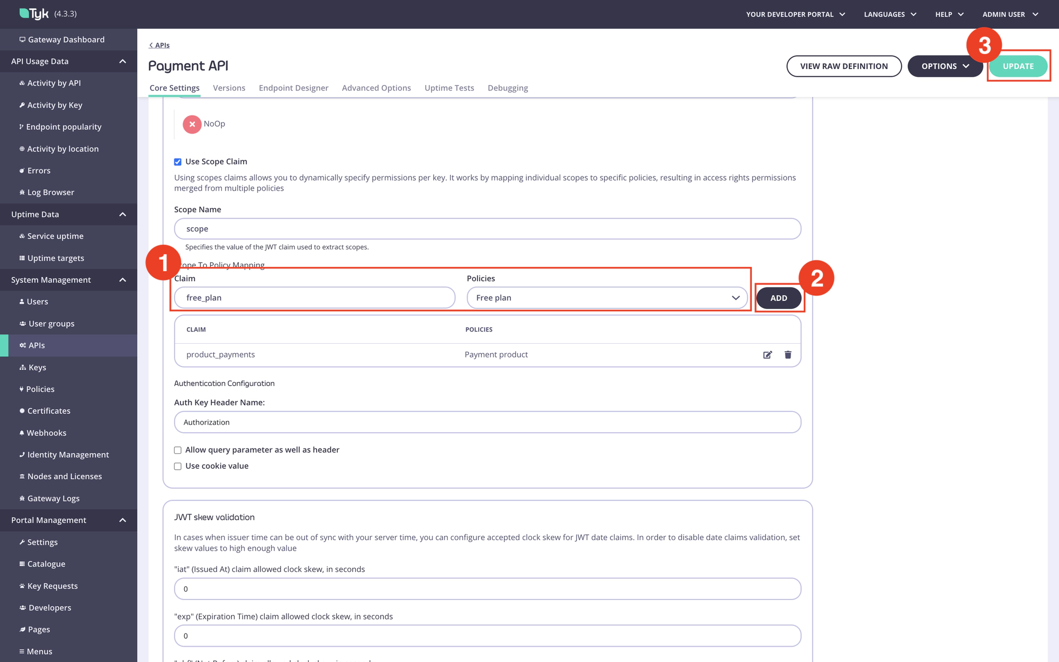Switch to the Endpoint Designer tab
The height and width of the screenshot is (662, 1059).
pyautogui.click(x=293, y=87)
